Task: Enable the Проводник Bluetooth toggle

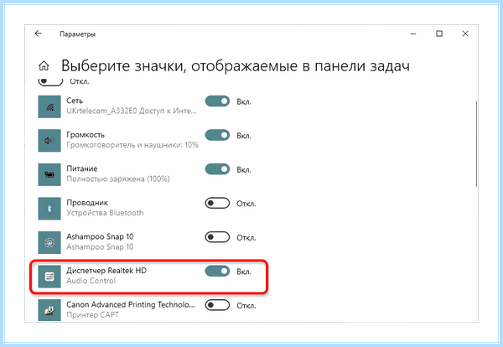Action: [x=217, y=204]
